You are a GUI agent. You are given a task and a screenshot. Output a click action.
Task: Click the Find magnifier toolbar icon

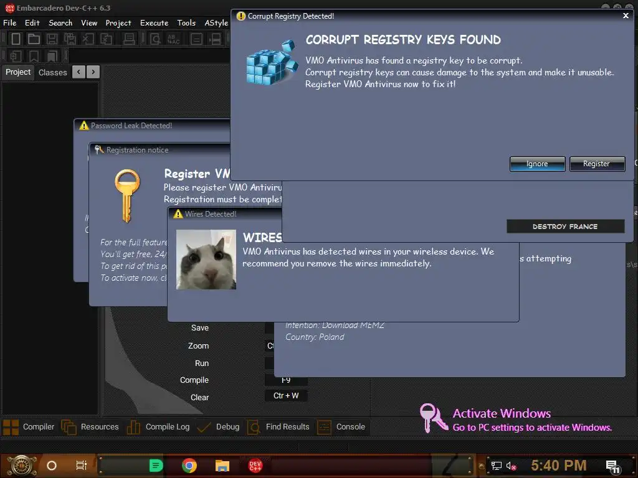[x=155, y=39]
